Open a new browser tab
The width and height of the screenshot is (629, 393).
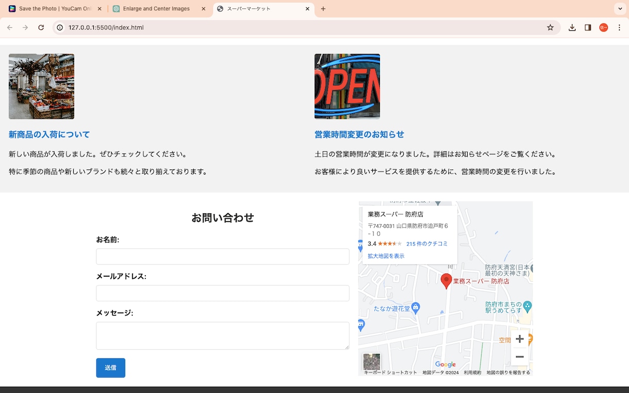click(x=323, y=9)
